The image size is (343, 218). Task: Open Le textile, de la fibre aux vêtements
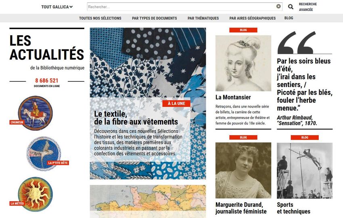coord(136,118)
